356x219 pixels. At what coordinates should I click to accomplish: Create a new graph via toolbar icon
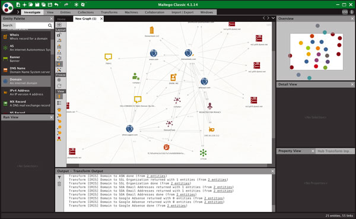[18, 5]
